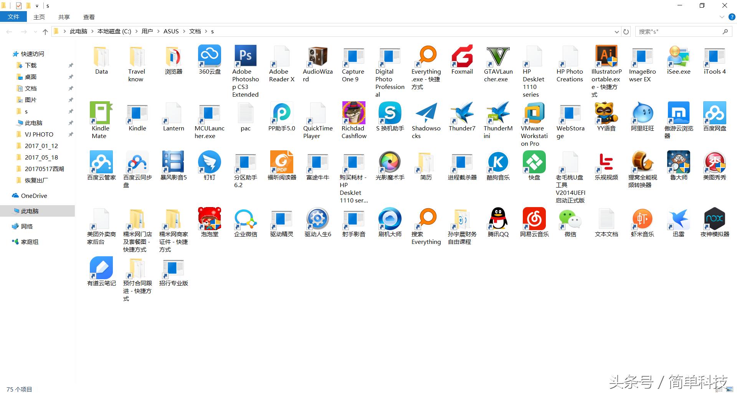Open 迅雷 download manager shortcut
Viewport: 737px width, 395px height.
pos(678,219)
